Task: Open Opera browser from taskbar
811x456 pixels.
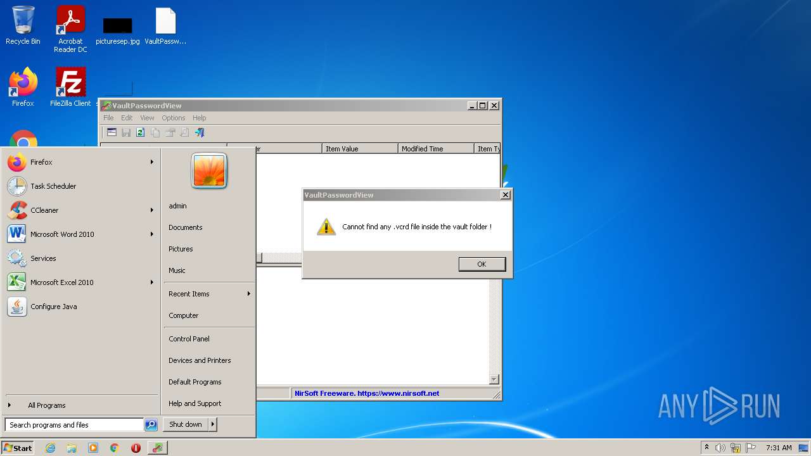Action: coord(136,448)
